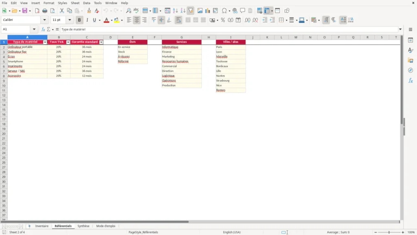Click the Copy icon
This screenshot has height=235, width=417.
(x=69, y=11)
